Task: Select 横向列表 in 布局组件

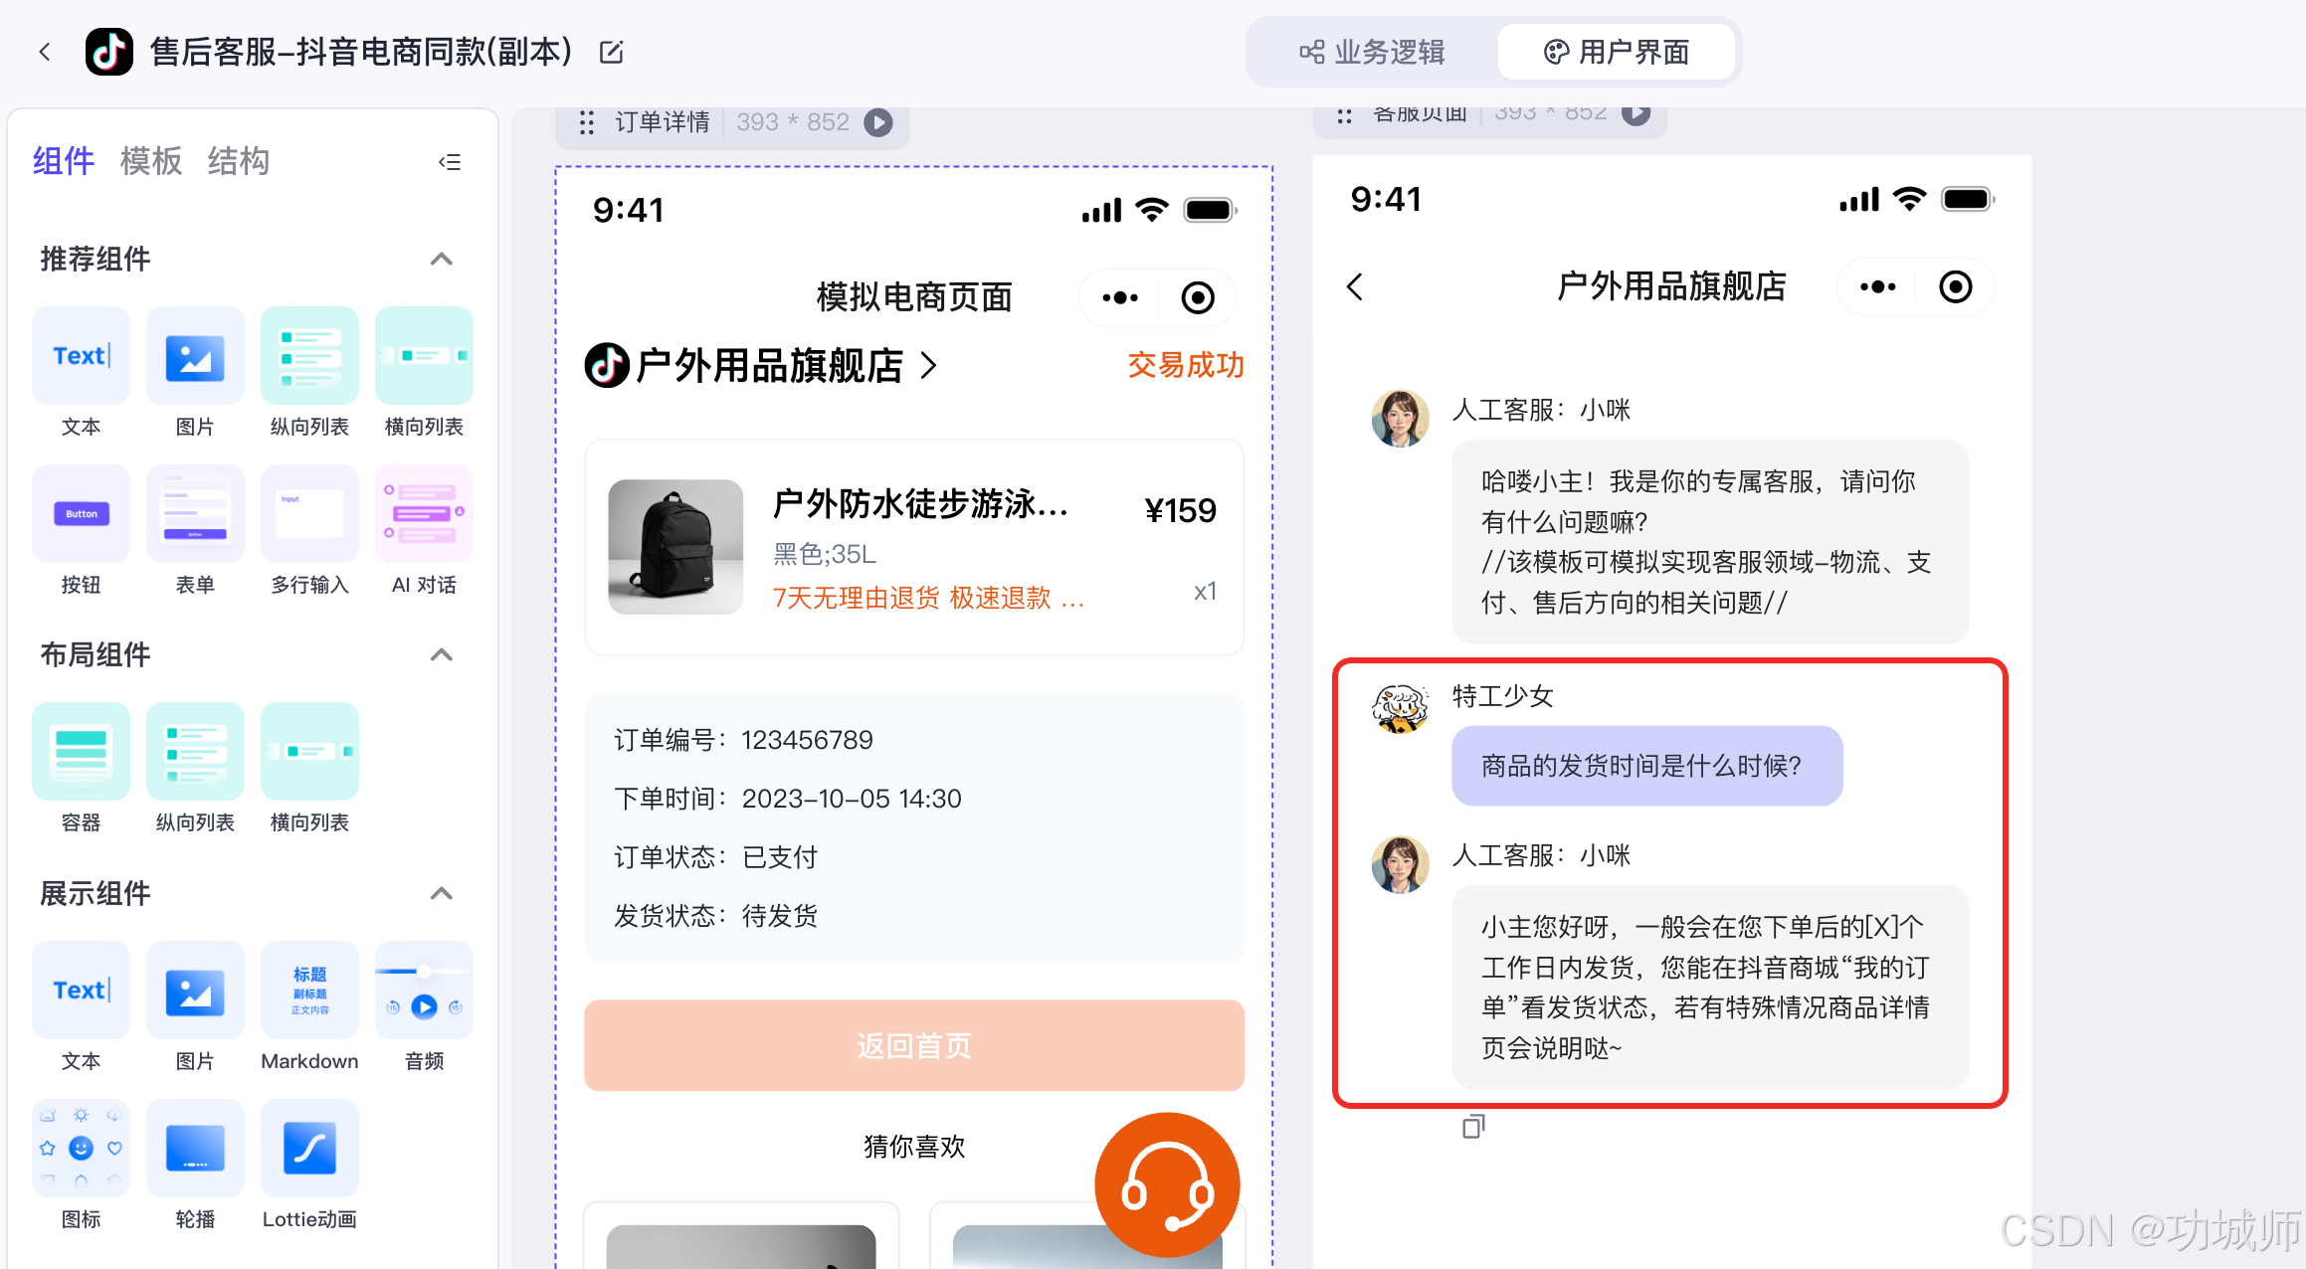Action: 309,768
